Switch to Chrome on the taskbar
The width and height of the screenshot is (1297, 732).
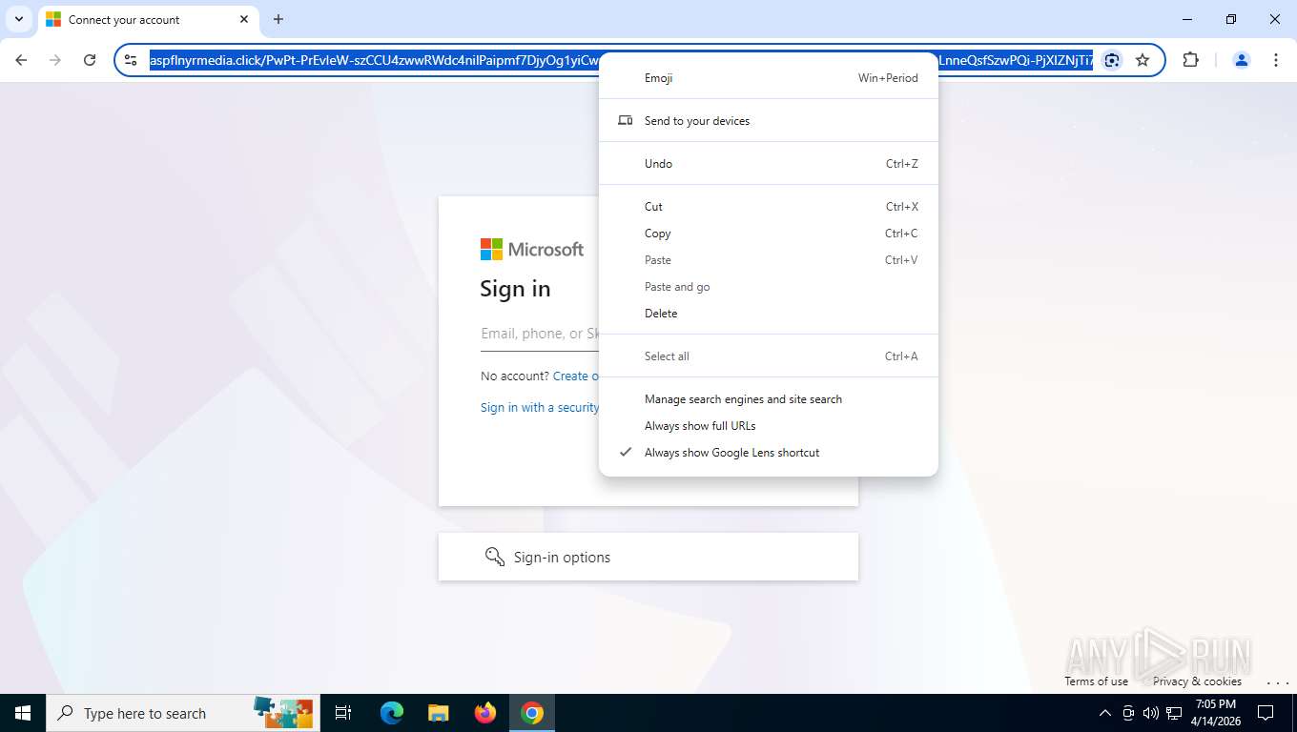[532, 713]
